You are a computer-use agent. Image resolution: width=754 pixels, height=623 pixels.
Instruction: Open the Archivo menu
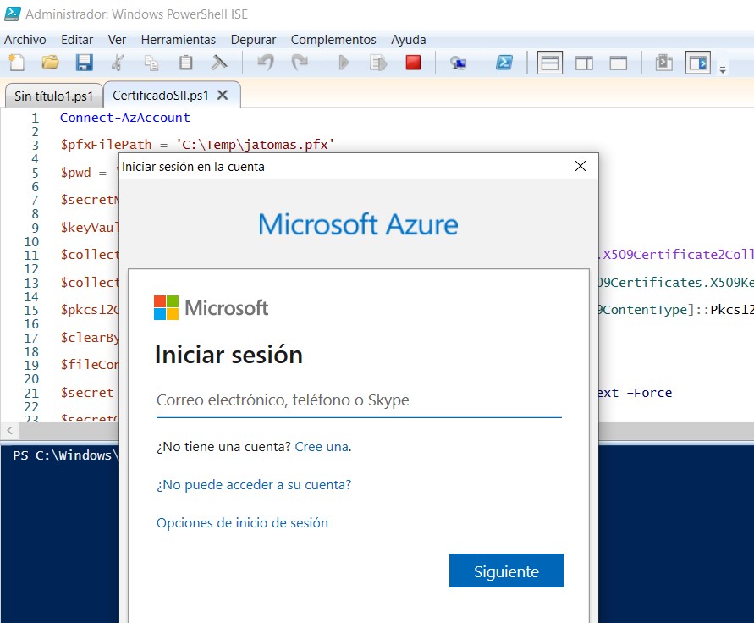pos(25,40)
